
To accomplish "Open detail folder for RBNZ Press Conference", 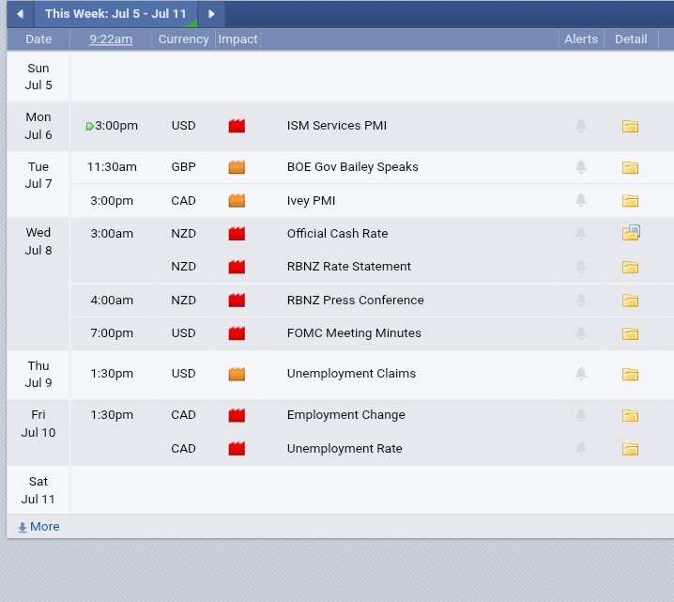I will (631, 301).
